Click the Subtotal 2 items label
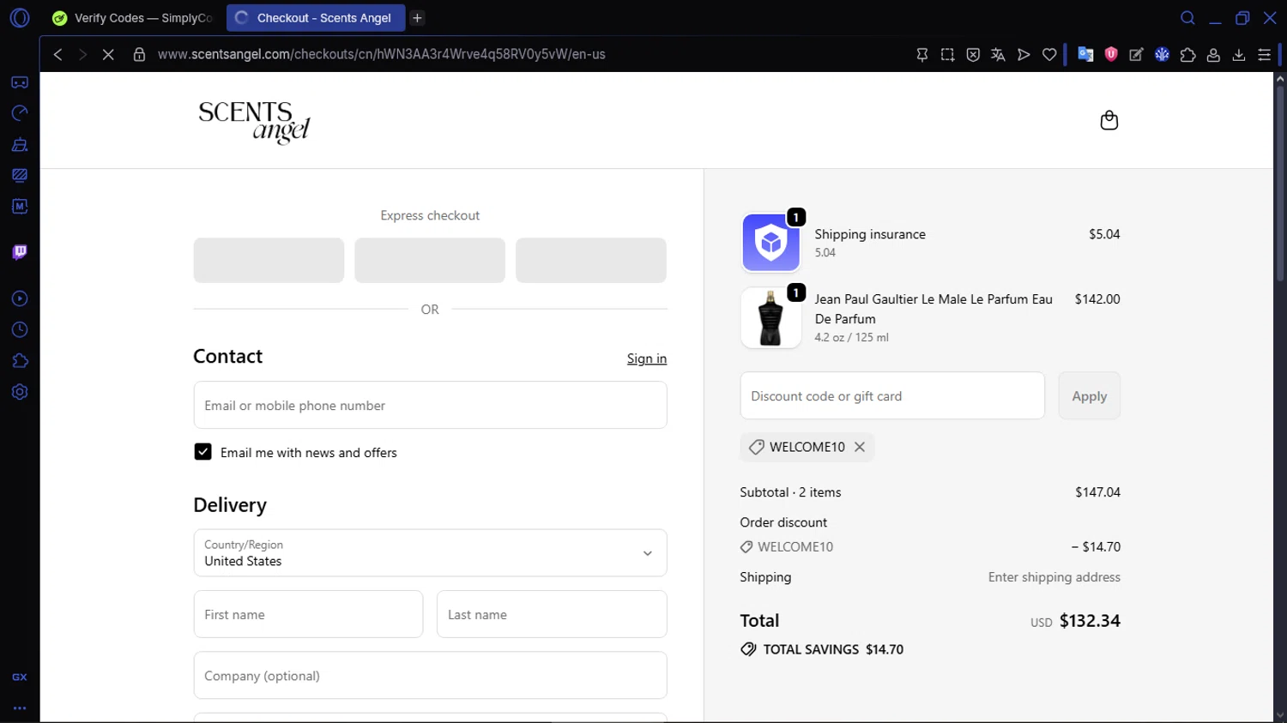The height and width of the screenshot is (723, 1287). tap(790, 492)
